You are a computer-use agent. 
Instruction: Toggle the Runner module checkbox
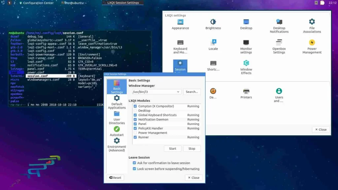click(x=135, y=137)
